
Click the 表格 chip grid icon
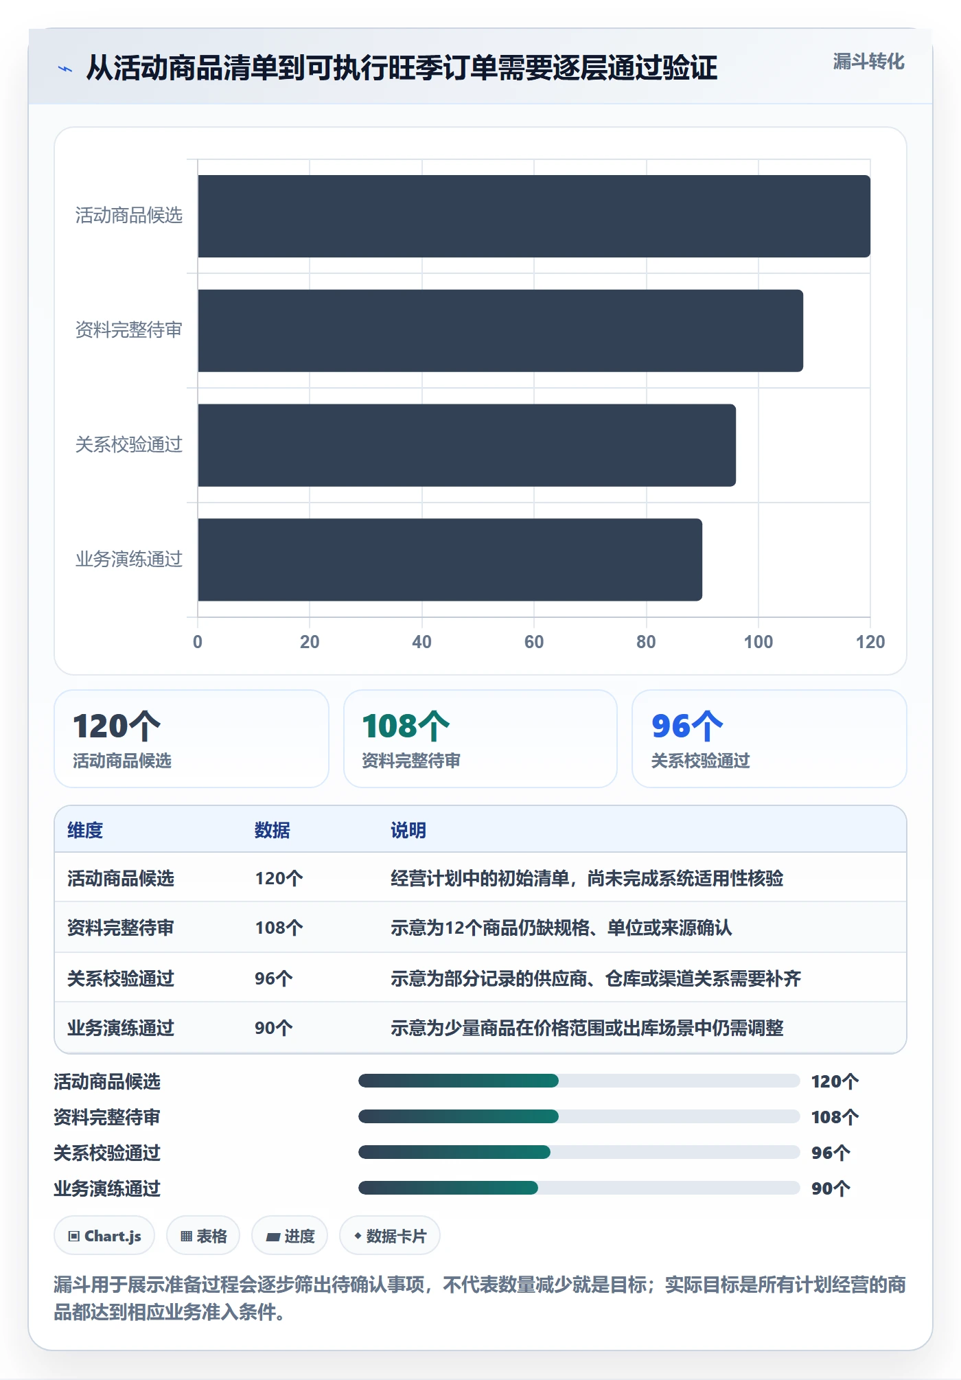(x=186, y=1237)
